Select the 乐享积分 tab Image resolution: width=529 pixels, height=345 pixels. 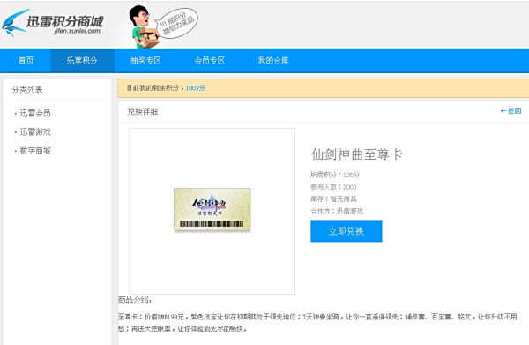pos(82,60)
